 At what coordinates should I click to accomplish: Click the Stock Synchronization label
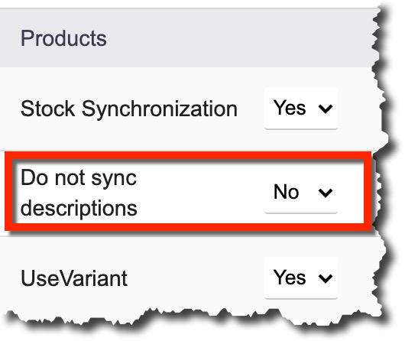(x=129, y=109)
